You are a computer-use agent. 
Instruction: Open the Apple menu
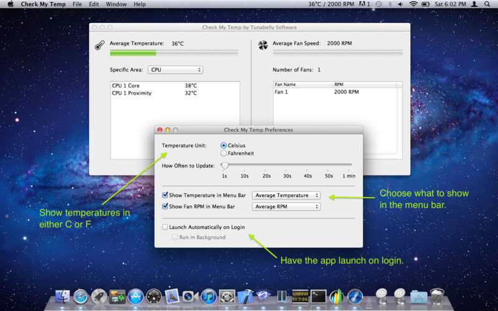(x=11, y=4)
